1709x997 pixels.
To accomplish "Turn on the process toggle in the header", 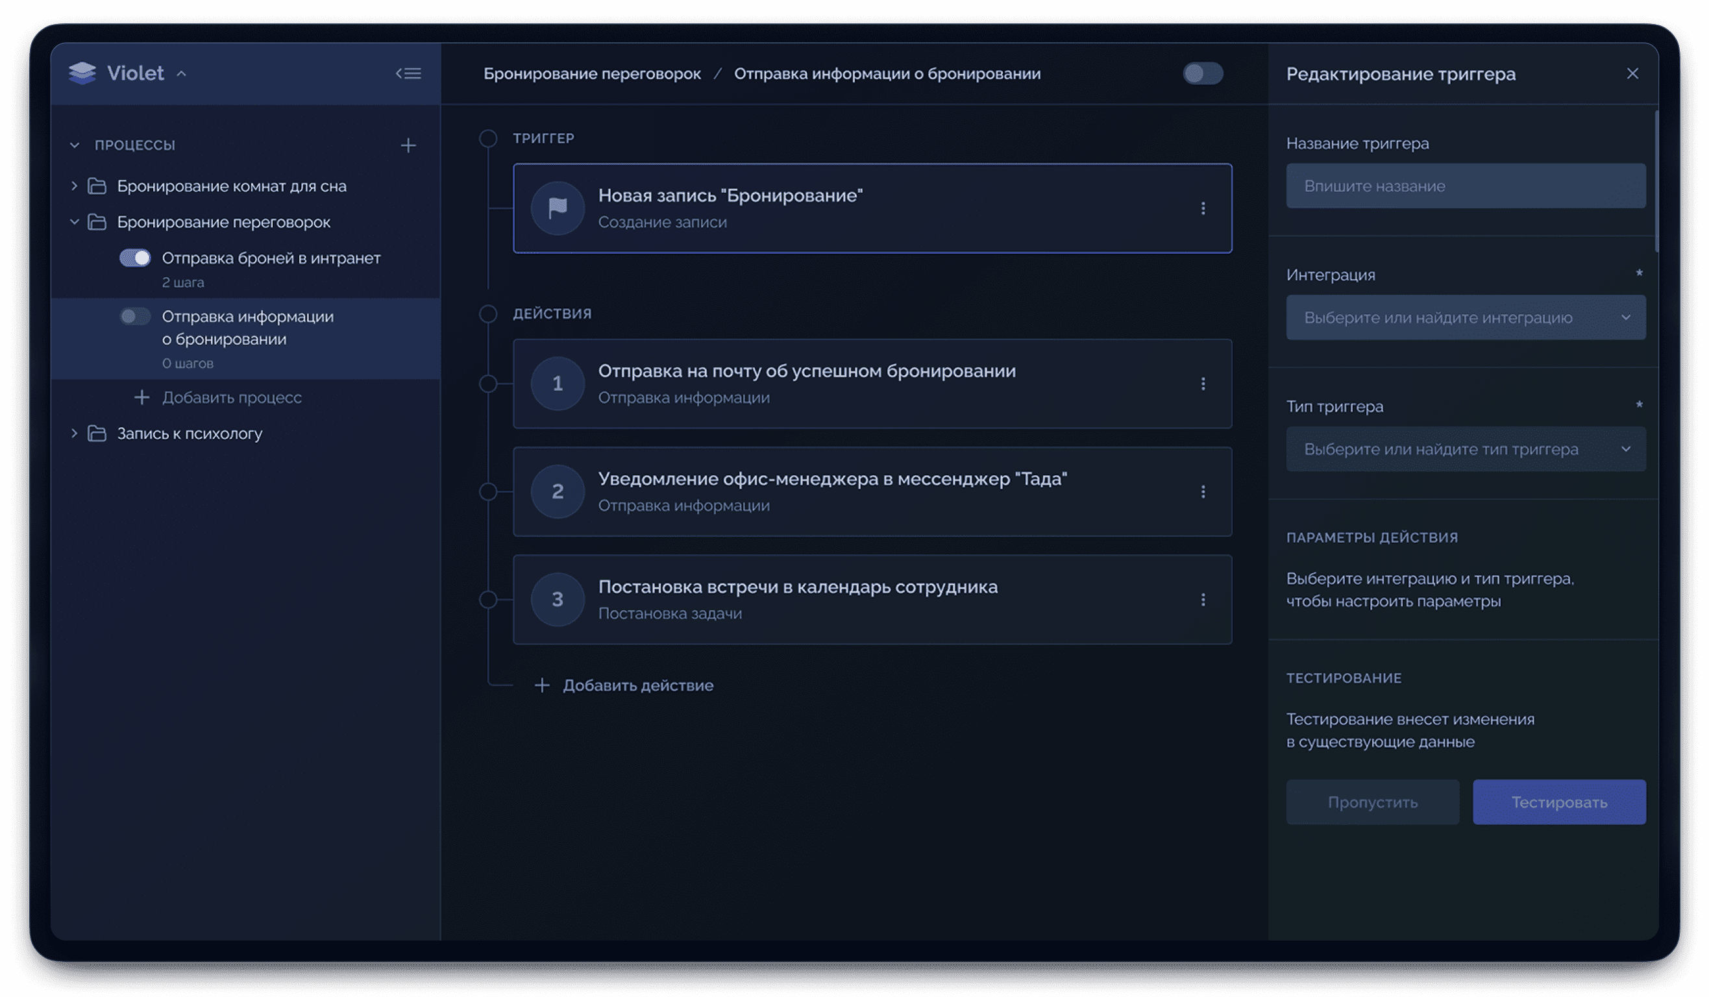I will (x=1203, y=73).
